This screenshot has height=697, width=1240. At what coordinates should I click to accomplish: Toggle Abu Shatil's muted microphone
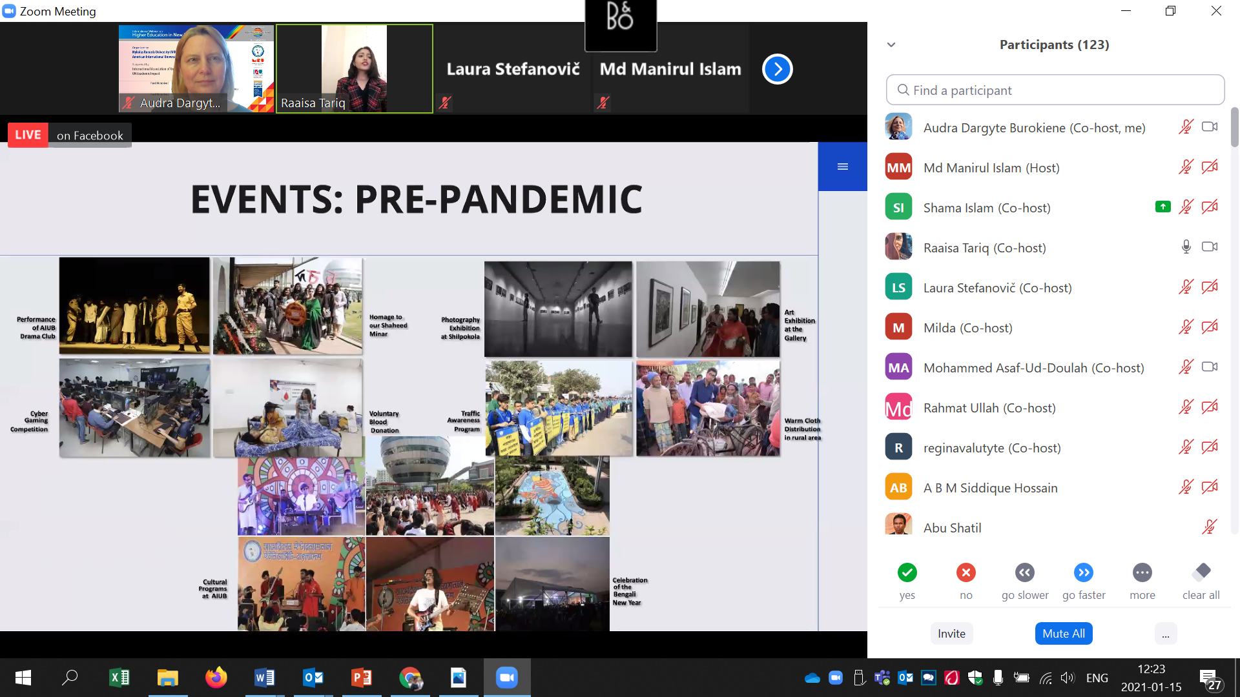pos(1209,527)
